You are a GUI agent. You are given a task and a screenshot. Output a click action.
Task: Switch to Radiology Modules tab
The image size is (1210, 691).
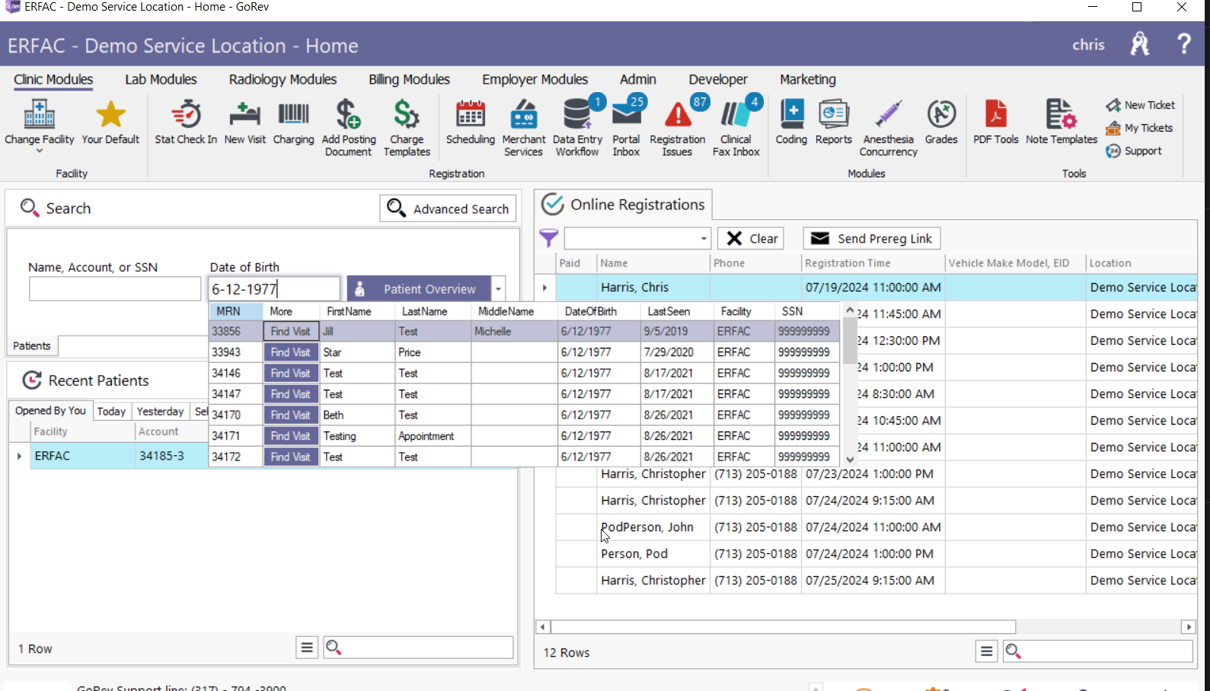coord(283,79)
